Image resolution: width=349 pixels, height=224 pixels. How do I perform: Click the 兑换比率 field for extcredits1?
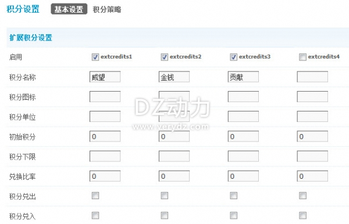(105, 176)
